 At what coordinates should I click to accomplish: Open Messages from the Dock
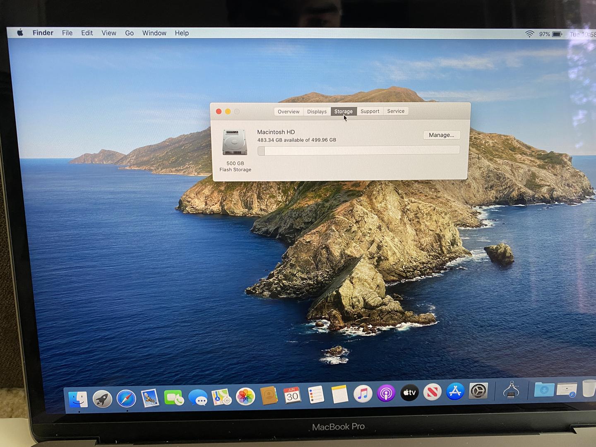[198, 398]
